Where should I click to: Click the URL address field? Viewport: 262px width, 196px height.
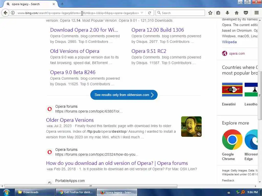(78, 13)
